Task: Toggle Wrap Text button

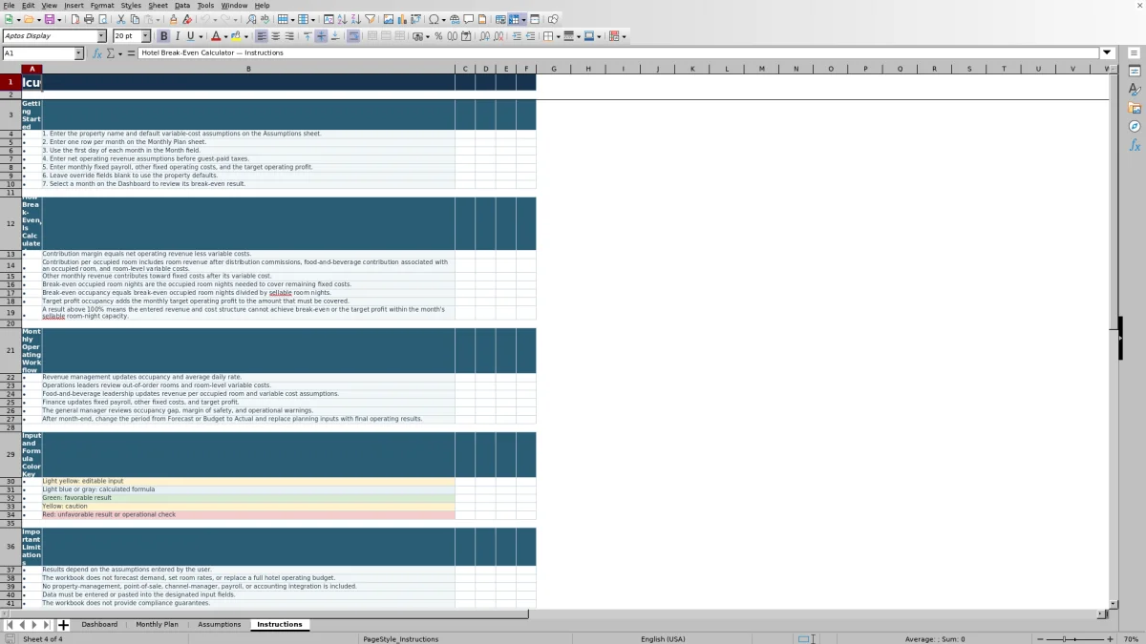Action: 353,36
